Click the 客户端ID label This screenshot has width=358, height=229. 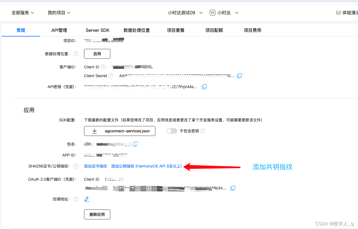(x=68, y=67)
